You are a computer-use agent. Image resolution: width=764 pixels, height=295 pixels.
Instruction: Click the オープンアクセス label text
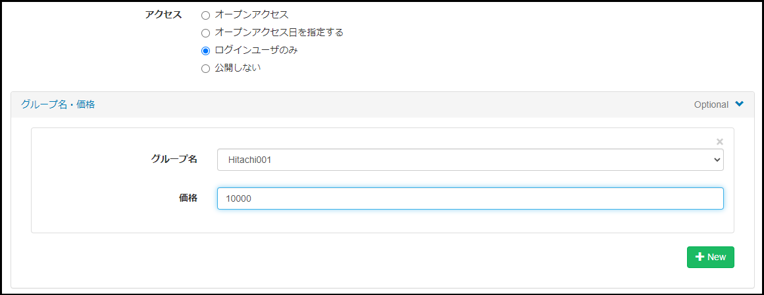click(x=251, y=14)
